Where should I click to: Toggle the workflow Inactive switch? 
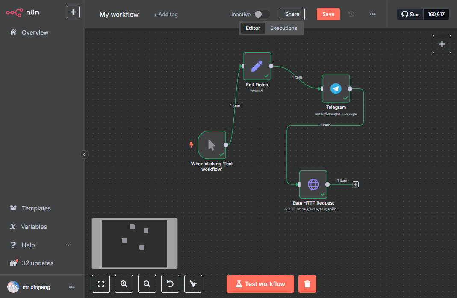point(262,14)
